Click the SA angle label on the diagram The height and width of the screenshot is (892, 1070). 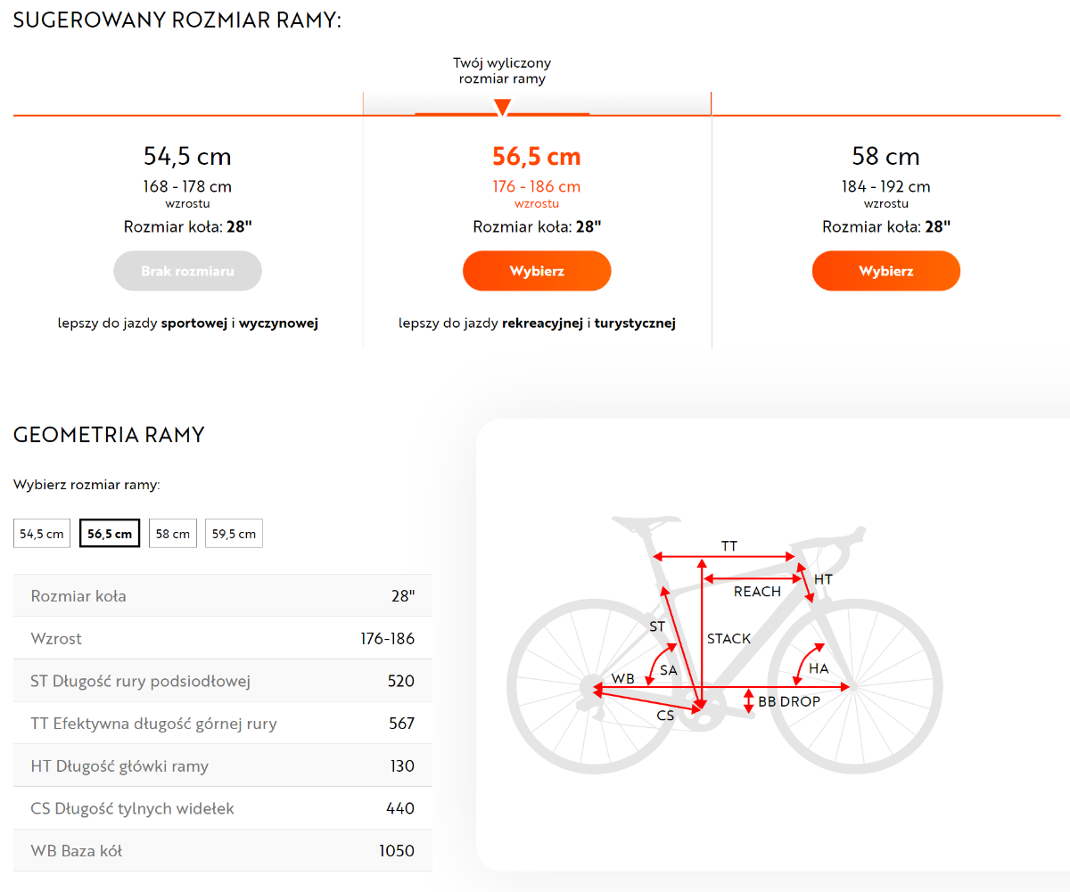click(669, 670)
